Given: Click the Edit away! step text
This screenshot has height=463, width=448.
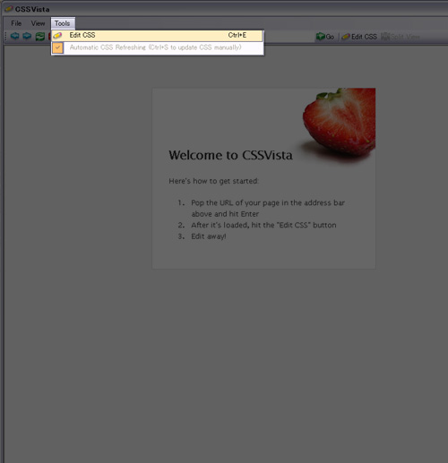Looking at the screenshot, I should click(x=209, y=236).
